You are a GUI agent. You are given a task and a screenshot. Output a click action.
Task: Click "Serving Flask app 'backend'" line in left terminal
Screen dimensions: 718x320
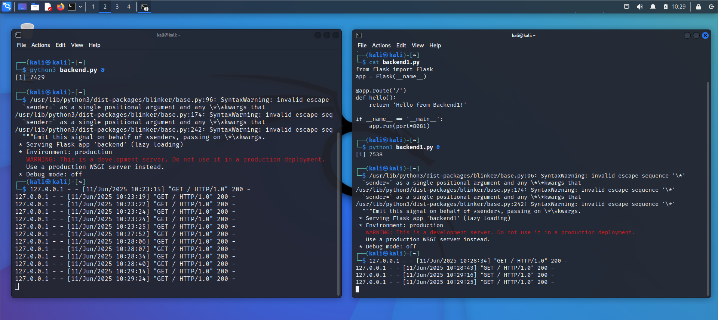(x=101, y=144)
